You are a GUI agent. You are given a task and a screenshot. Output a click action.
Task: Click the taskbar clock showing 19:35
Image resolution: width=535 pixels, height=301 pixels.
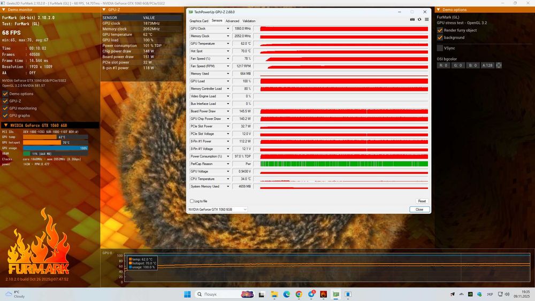522,294
